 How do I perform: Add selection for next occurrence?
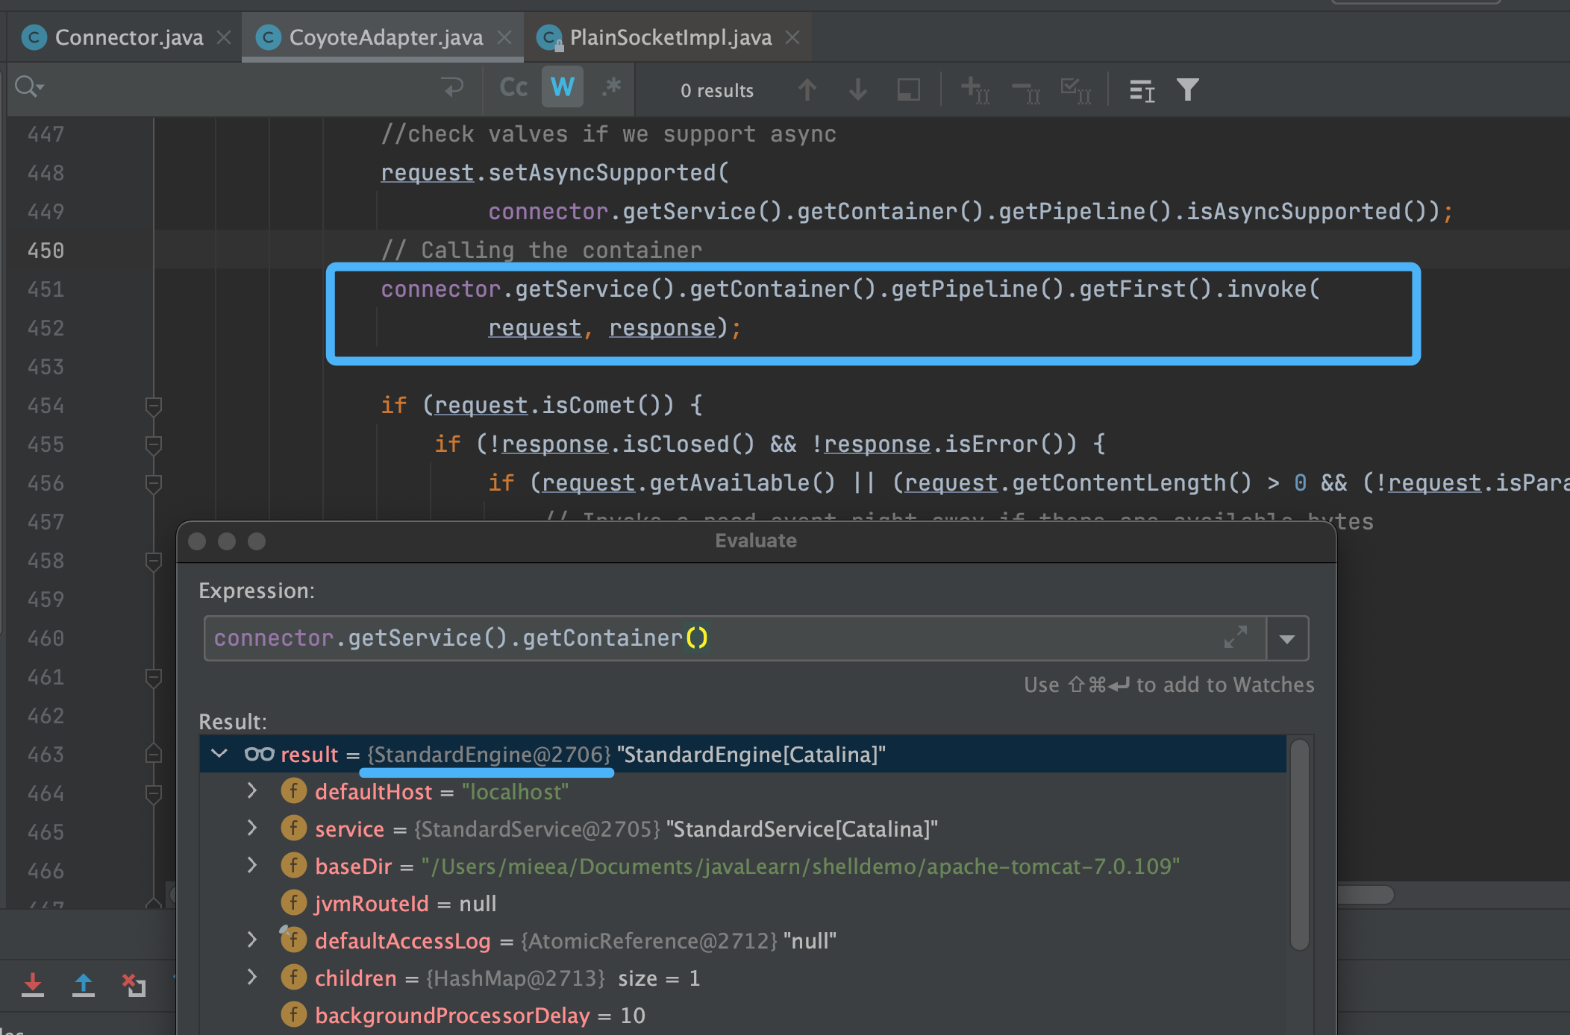tap(975, 90)
